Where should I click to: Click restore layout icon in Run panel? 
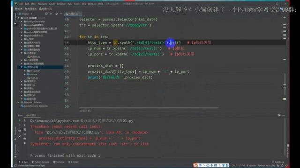click(20, 131)
